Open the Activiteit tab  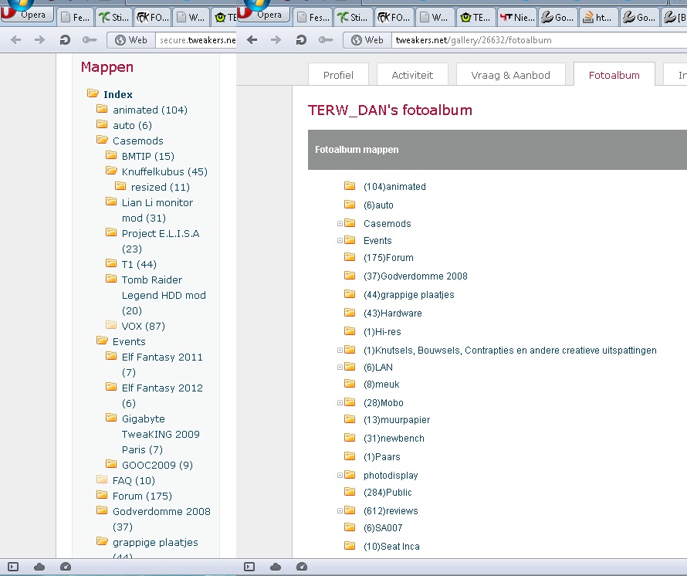pos(412,75)
